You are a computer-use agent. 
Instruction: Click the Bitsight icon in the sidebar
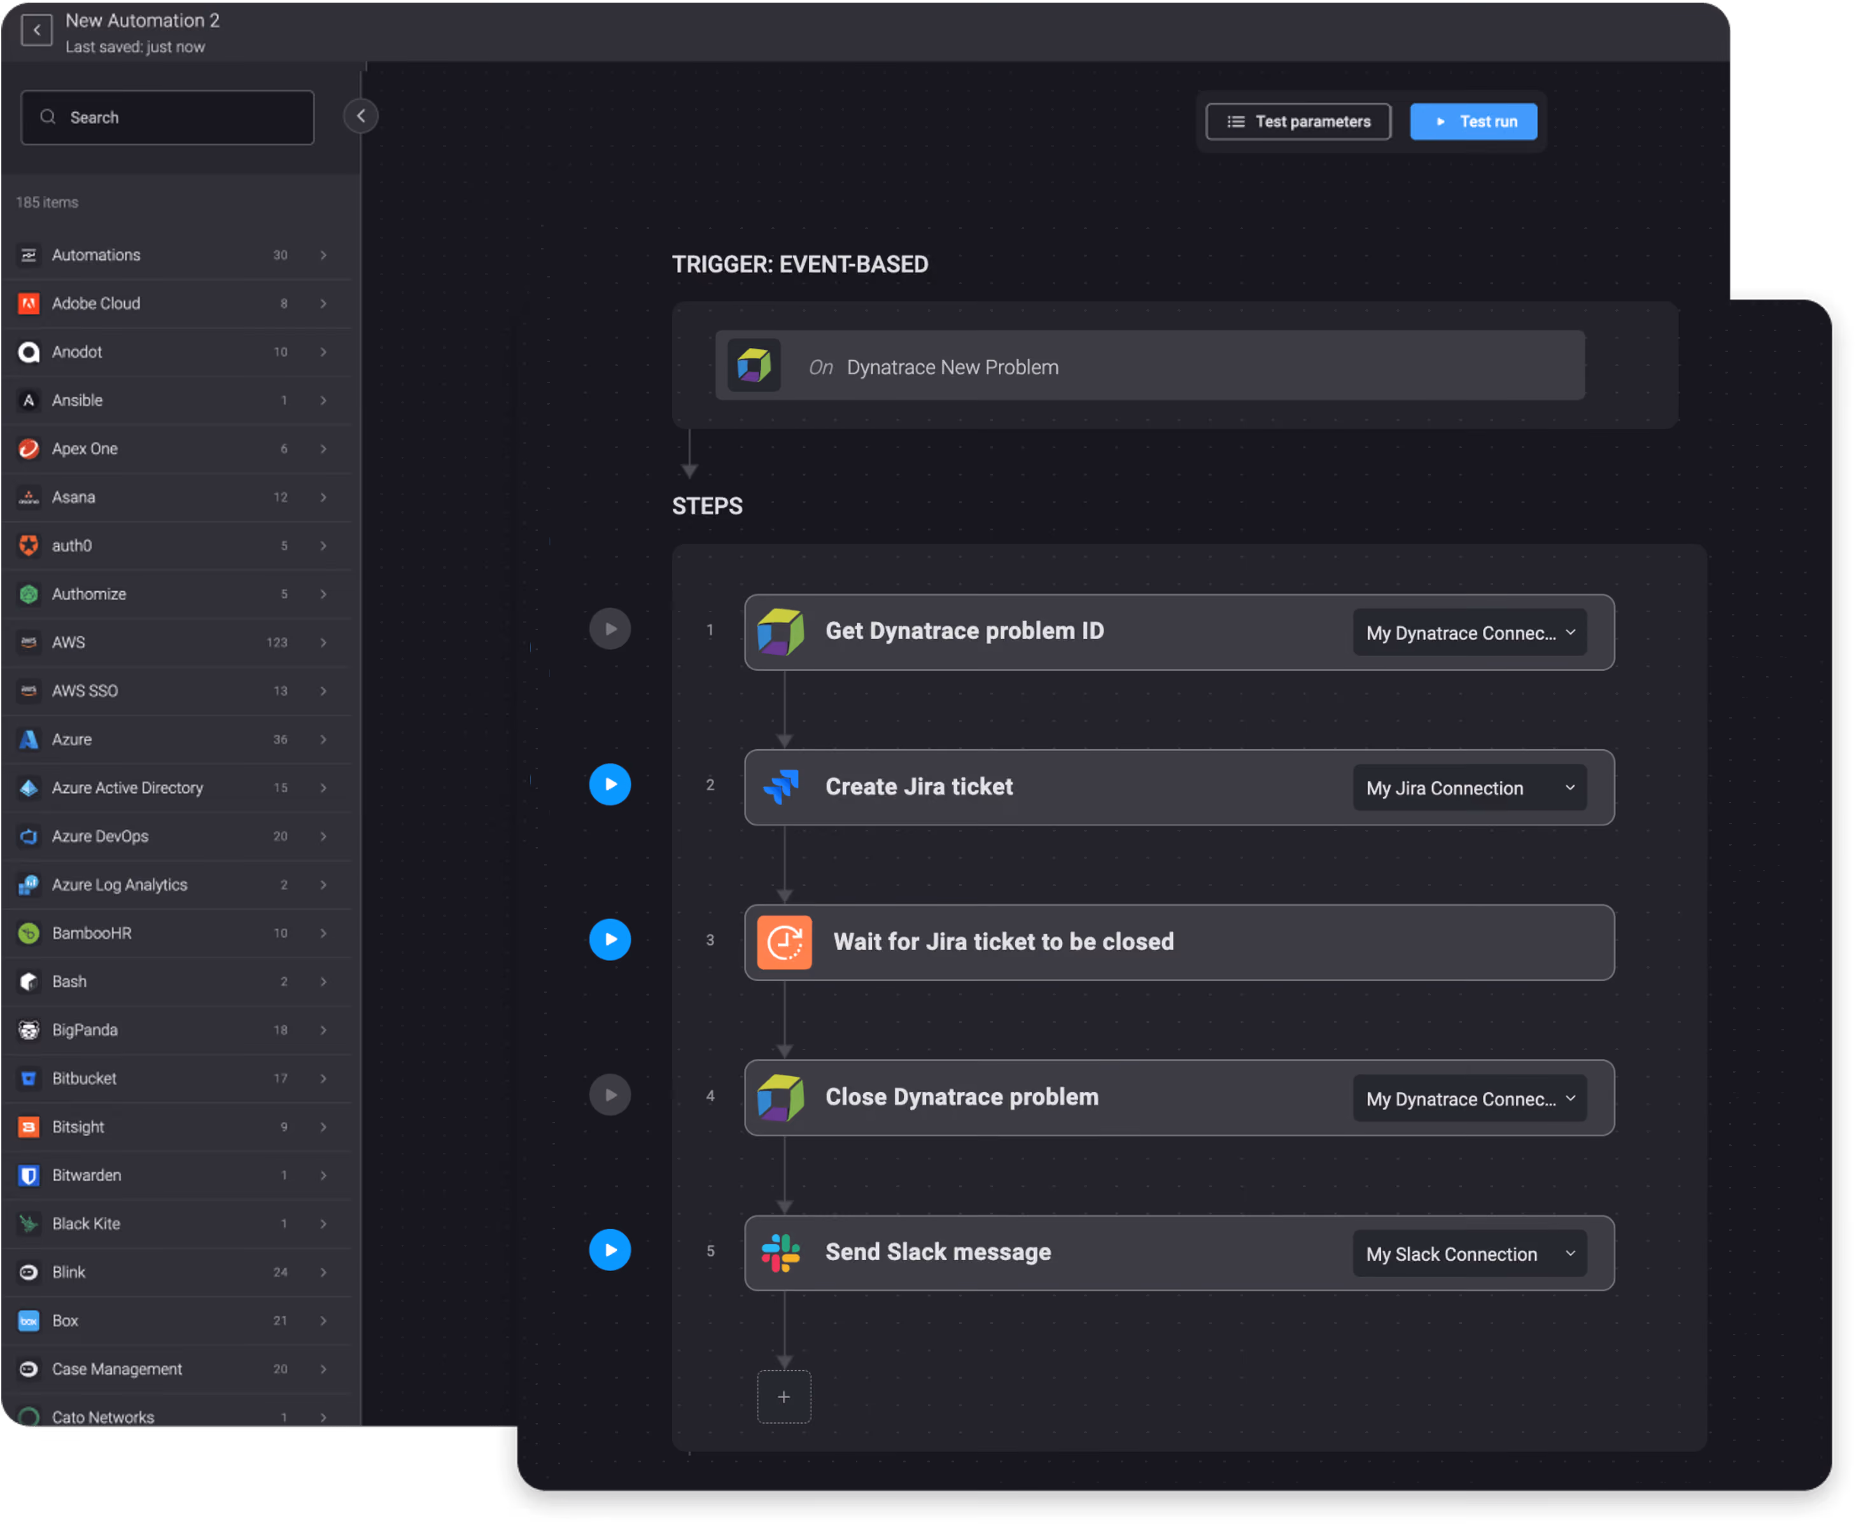[x=29, y=1128]
